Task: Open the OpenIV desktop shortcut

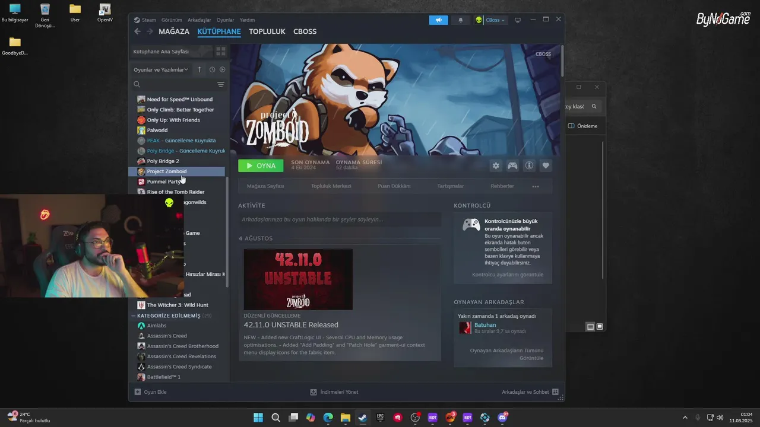Action: pyautogui.click(x=105, y=14)
